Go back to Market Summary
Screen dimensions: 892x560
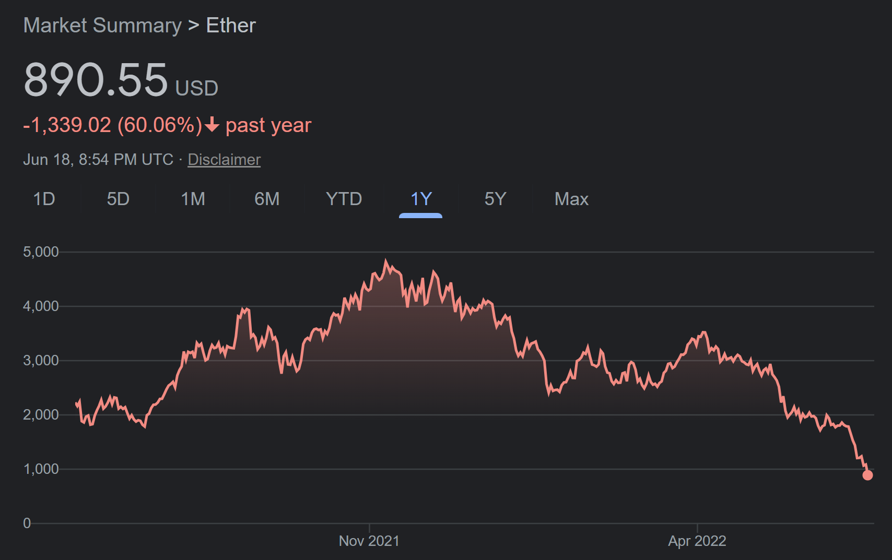pos(102,26)
